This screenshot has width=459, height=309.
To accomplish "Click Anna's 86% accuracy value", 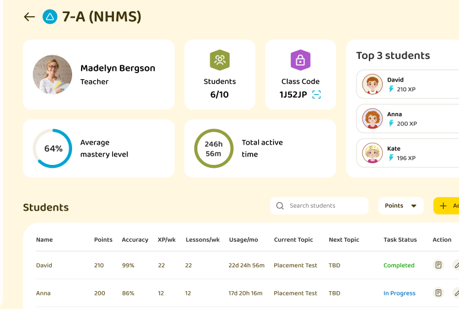I will (x=128, y=293).
